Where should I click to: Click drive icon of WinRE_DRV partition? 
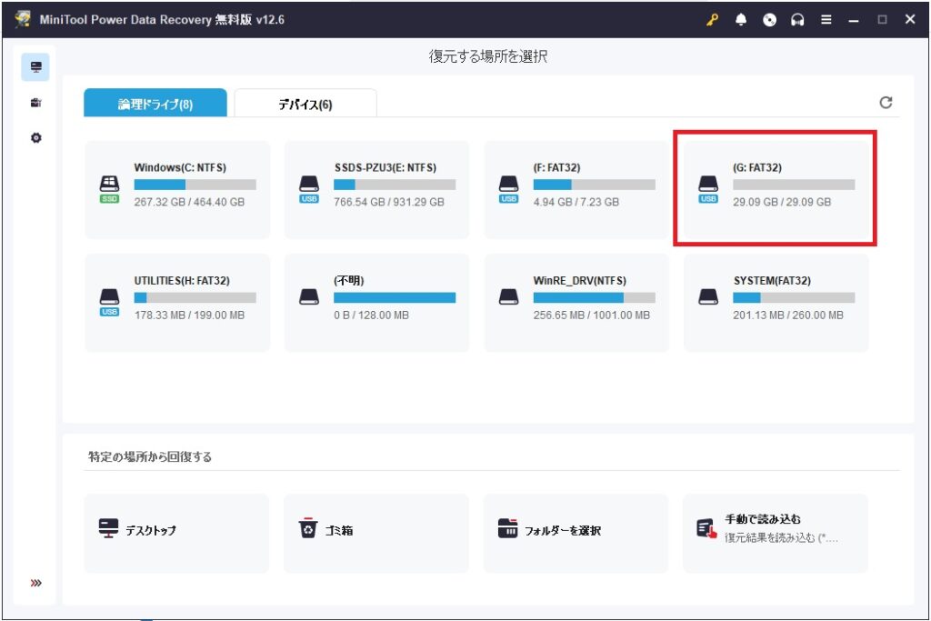(508, 296)
